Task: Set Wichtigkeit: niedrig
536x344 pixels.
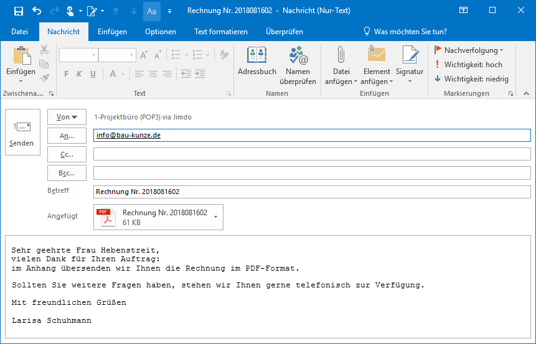Action: 471,79
